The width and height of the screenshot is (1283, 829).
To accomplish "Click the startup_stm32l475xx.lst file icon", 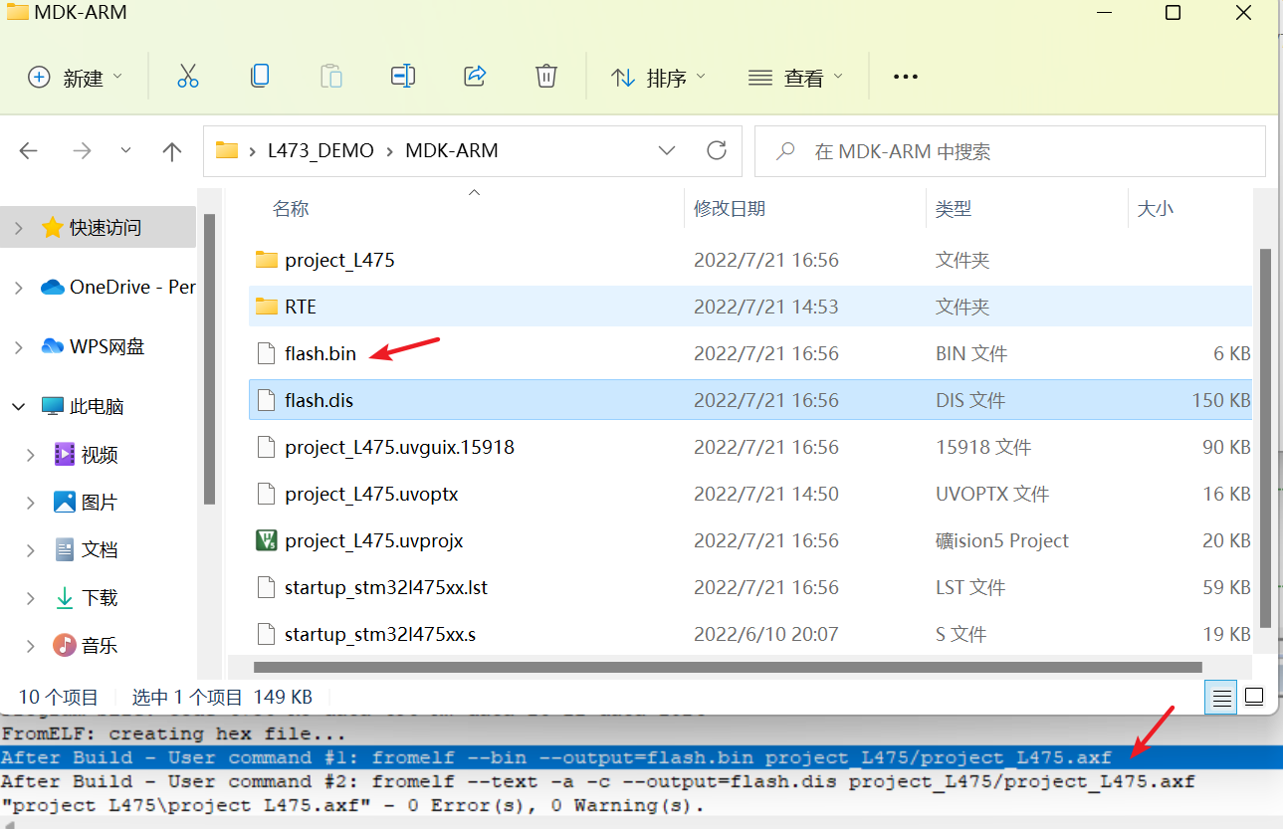I will 266,587.
